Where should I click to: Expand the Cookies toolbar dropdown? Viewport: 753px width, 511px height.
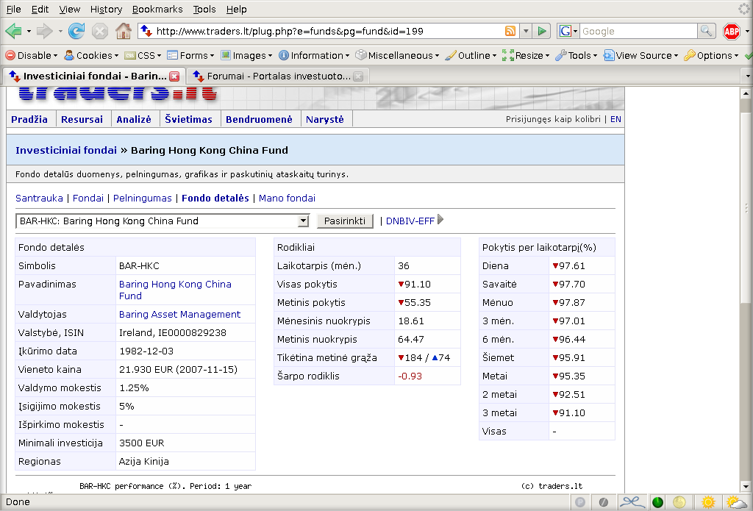point(91,56)
